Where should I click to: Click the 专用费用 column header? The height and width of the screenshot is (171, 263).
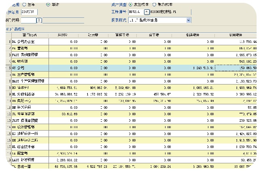pos(235,35)
